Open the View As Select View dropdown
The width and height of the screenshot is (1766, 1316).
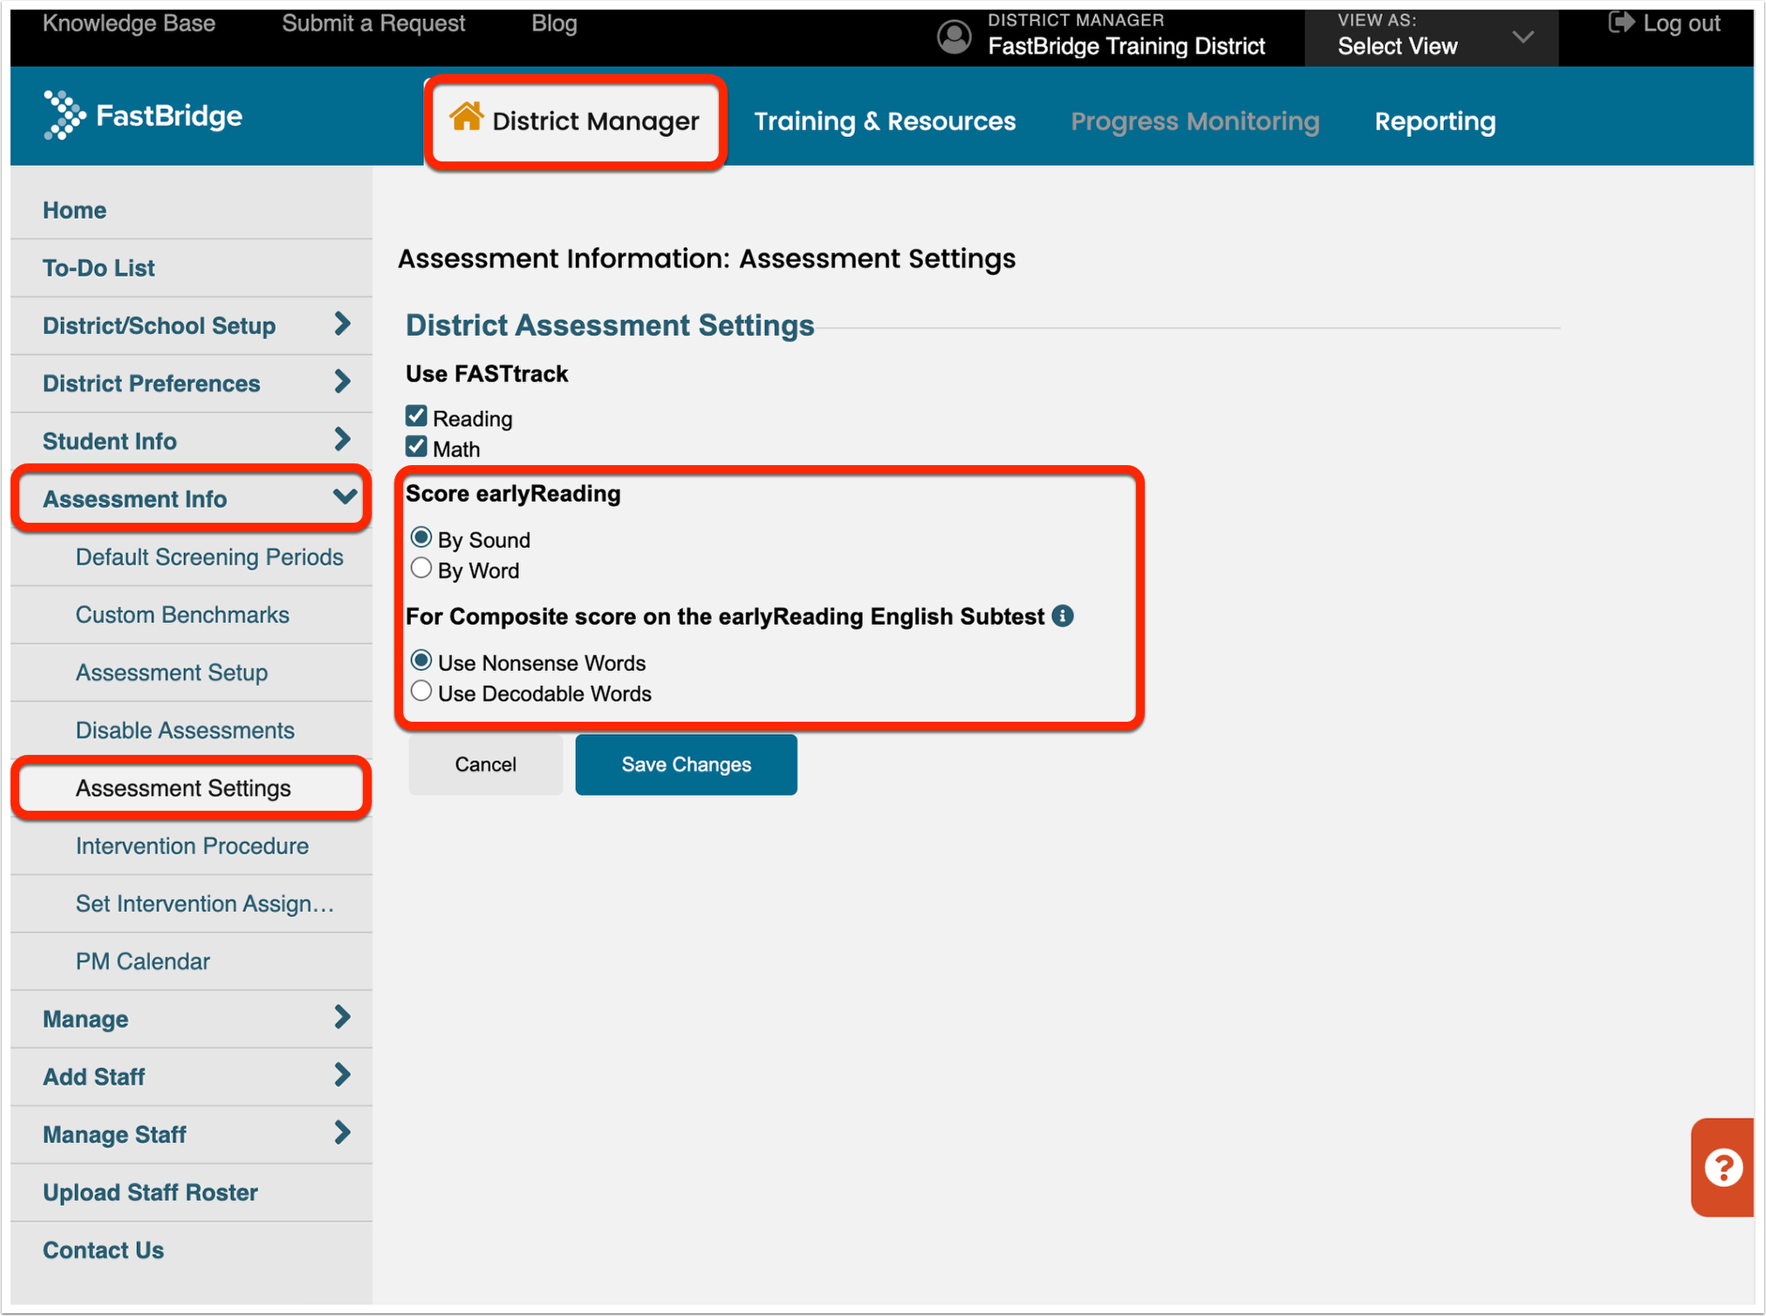coord(1431,38)
